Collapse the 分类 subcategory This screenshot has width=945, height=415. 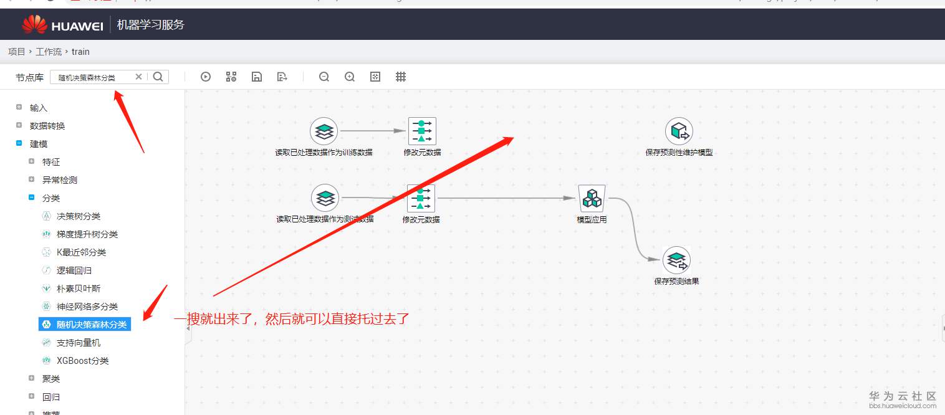pyautogui.click(x=31, y=198)
